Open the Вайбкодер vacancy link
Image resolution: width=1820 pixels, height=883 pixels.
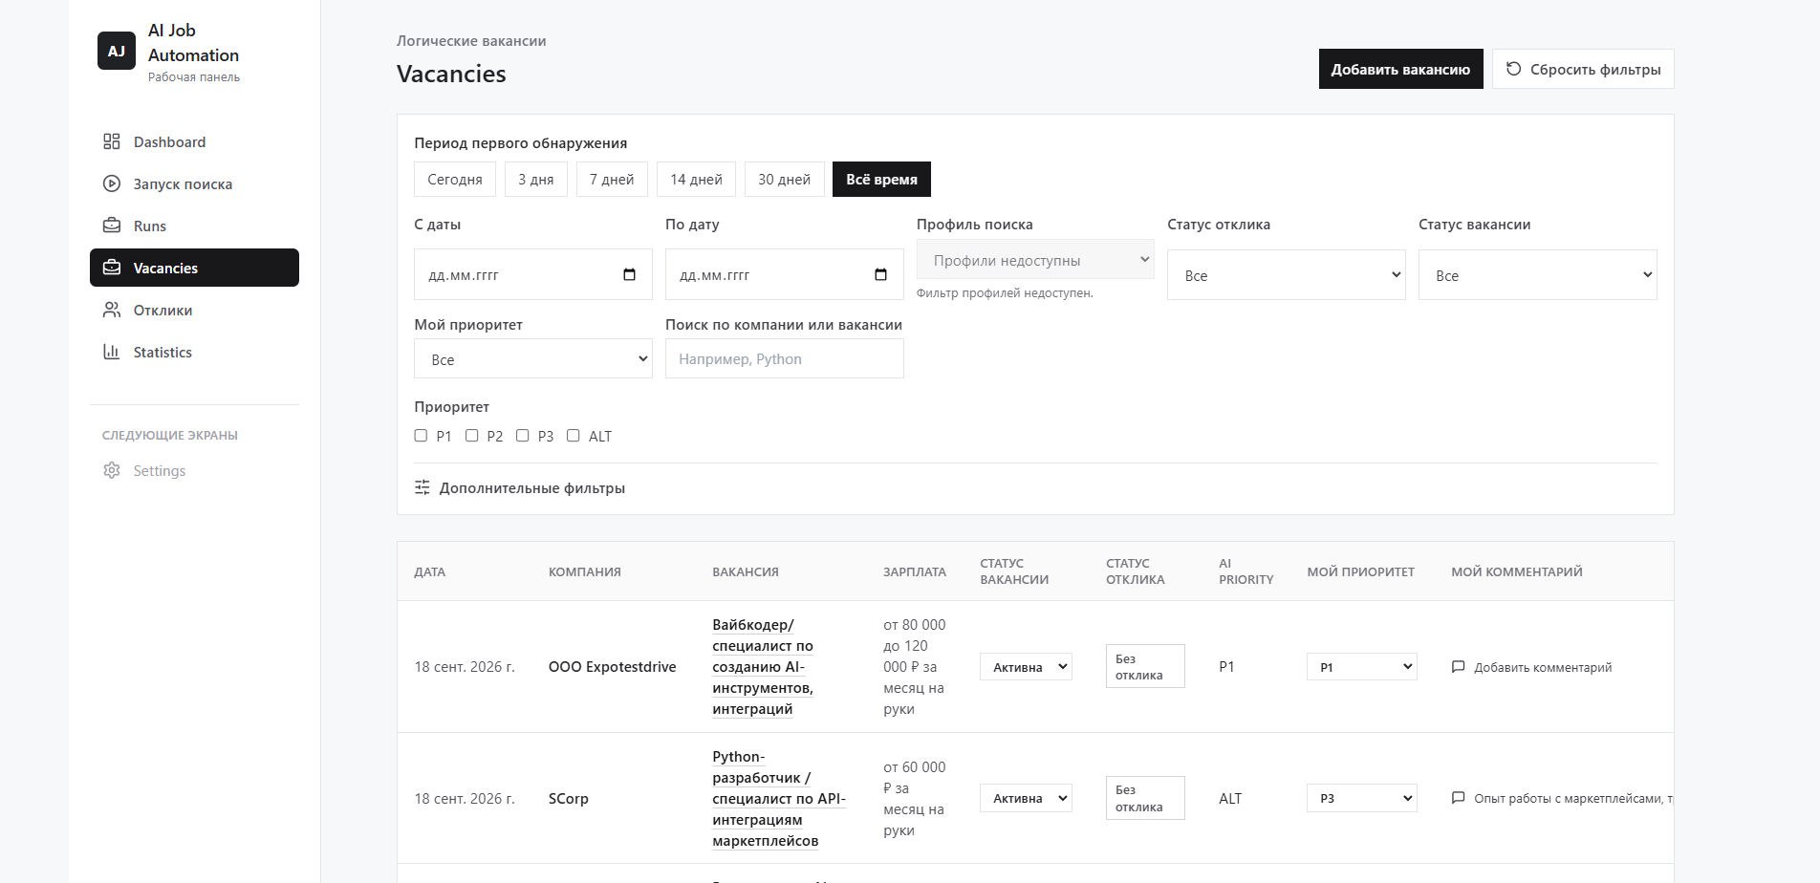click(x=763, y=667)
